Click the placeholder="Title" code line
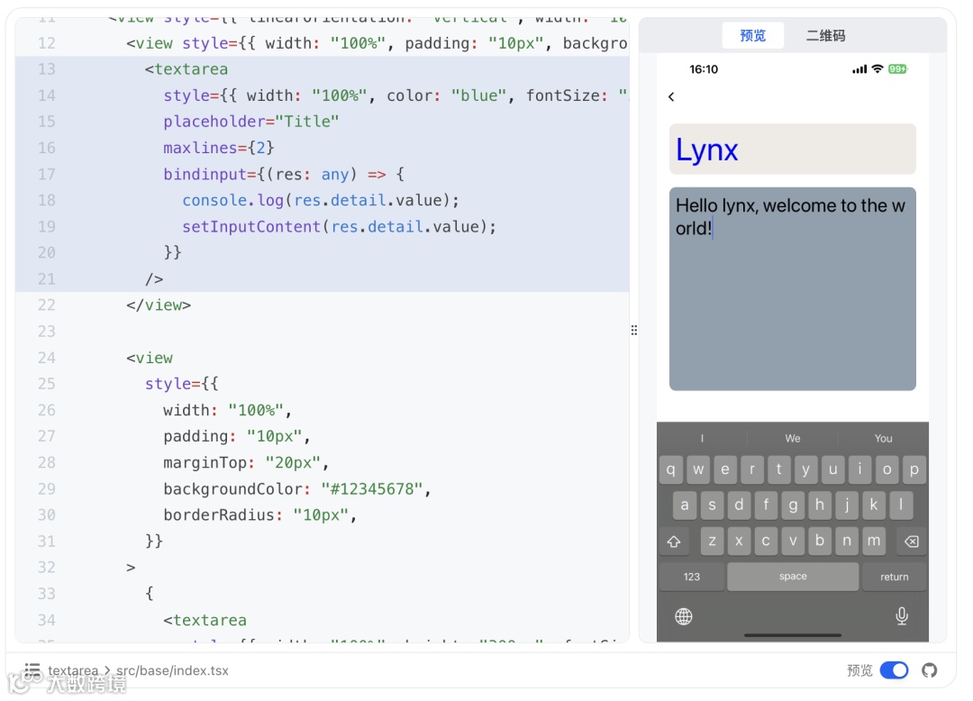973x701 pixels. (250, 122)
